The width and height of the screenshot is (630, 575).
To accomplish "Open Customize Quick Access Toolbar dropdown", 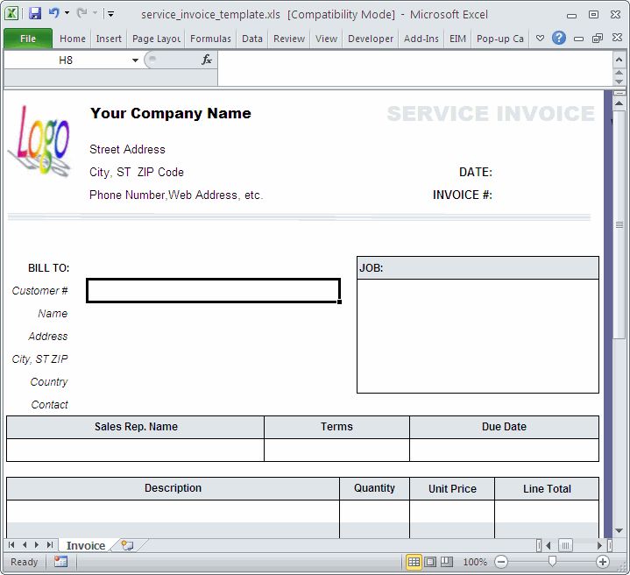I will point(110,14).
